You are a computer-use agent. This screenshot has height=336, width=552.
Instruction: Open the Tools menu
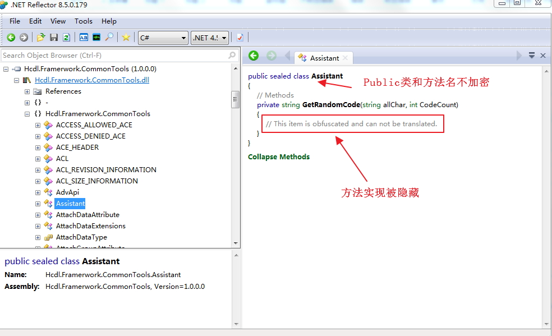[84, 21]
